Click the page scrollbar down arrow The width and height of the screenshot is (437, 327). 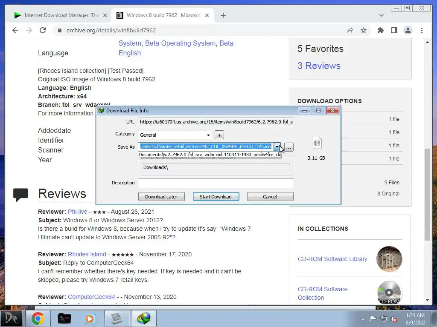(427, 300)
